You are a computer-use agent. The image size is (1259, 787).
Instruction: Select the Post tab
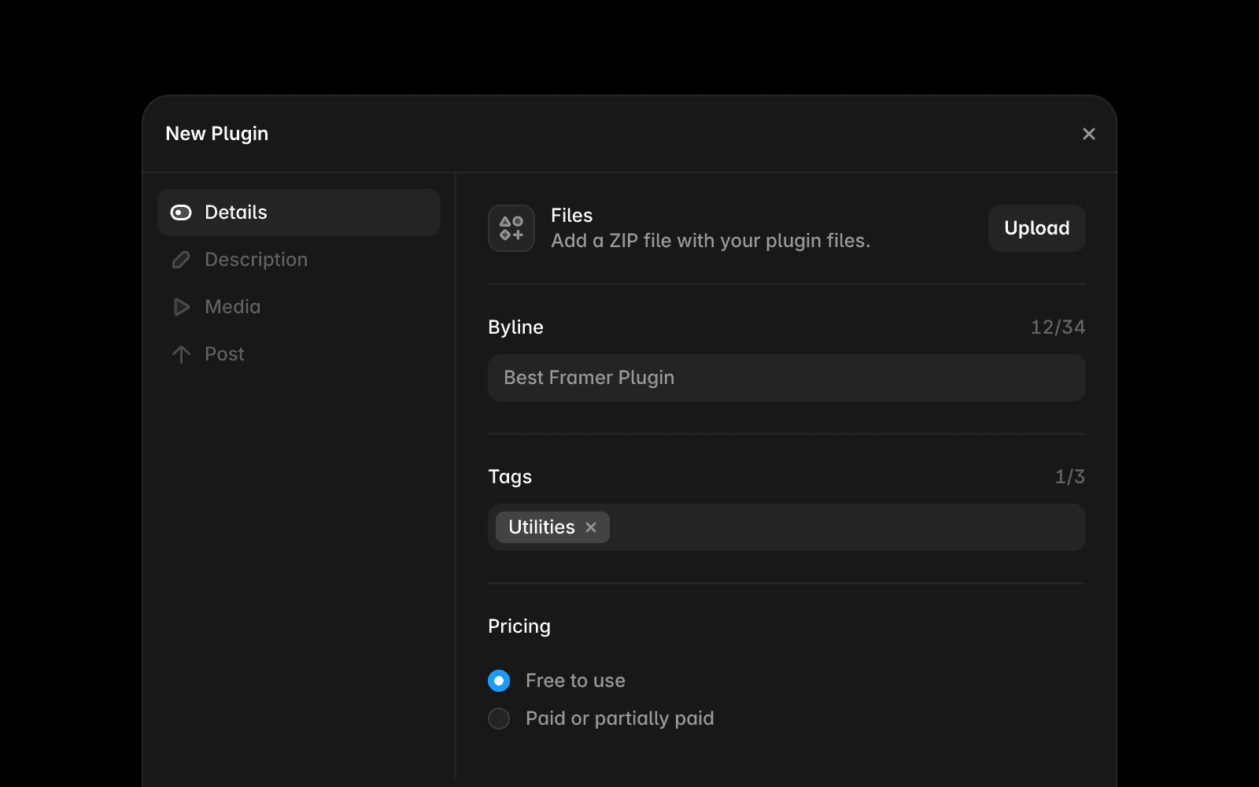(299, 354)
